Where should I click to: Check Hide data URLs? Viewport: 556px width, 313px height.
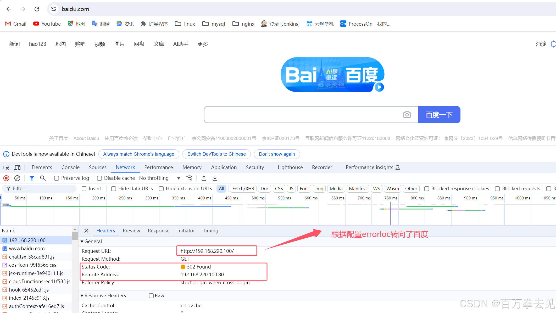point(114,189)
